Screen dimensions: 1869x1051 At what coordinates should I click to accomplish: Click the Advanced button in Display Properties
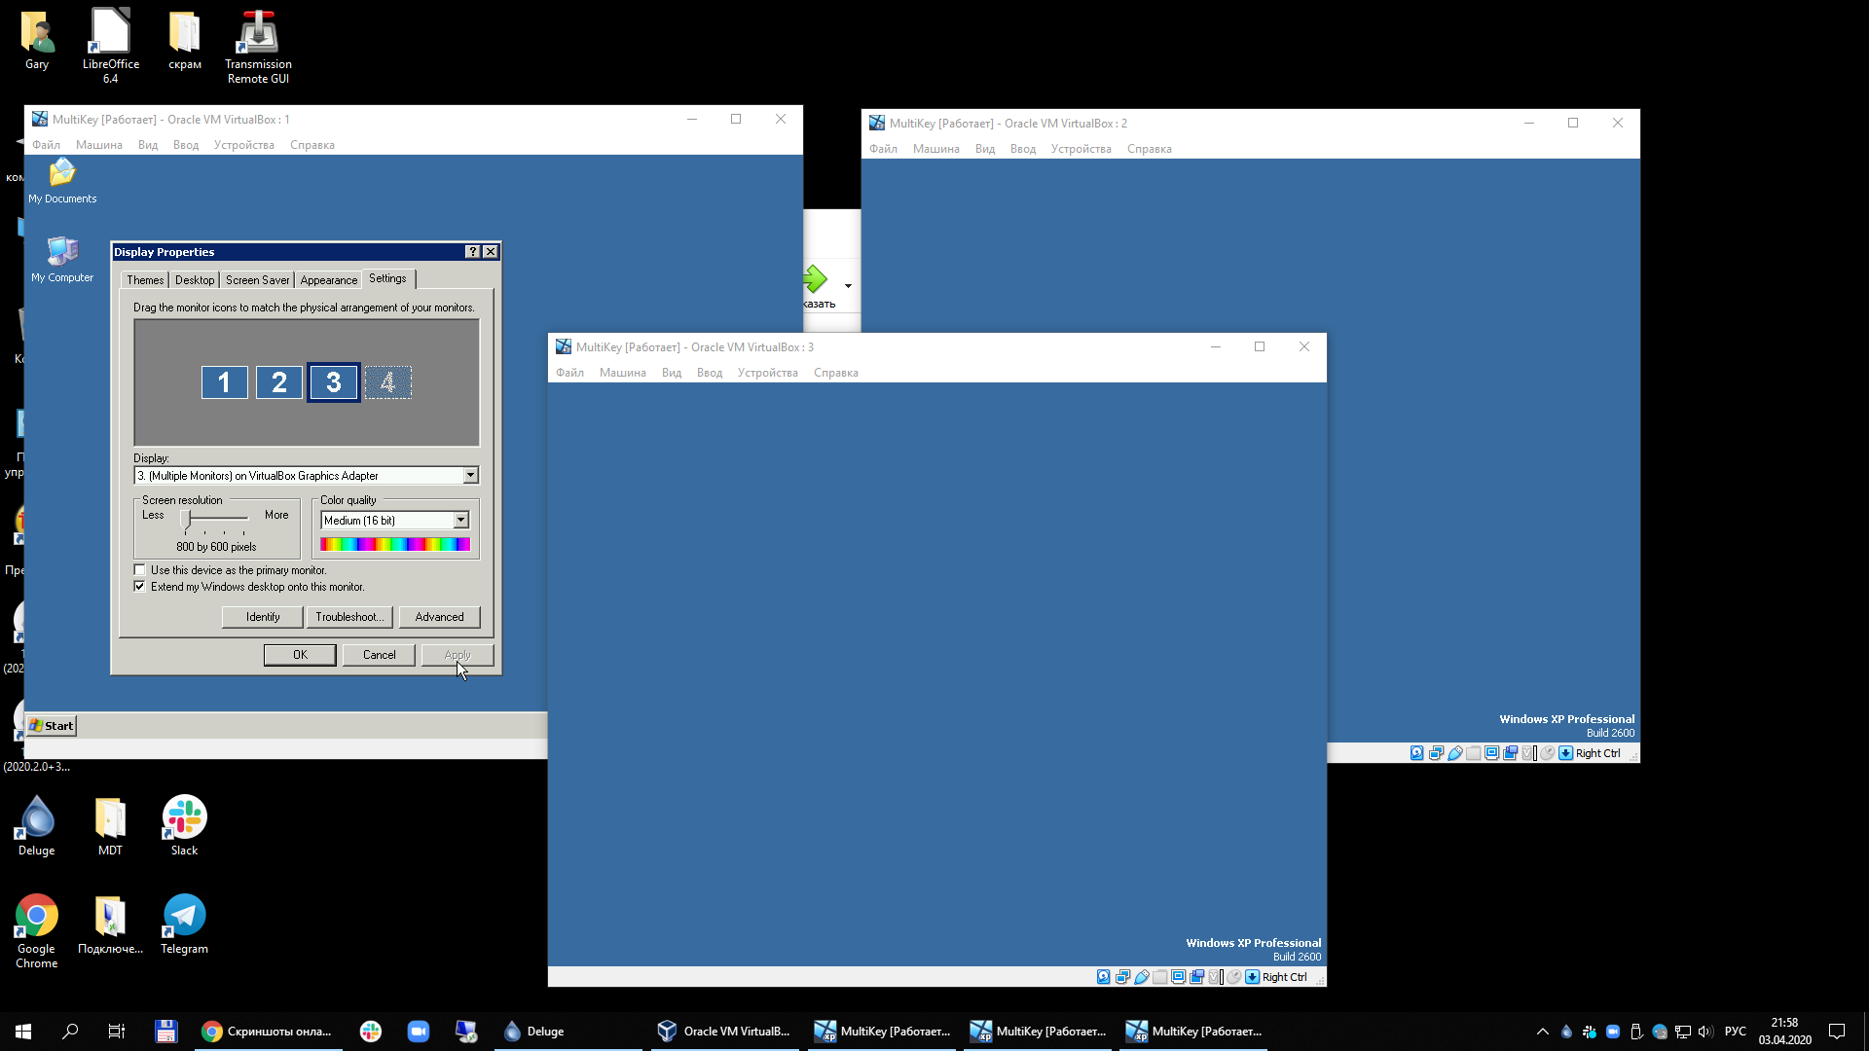[x=439, y=616]
